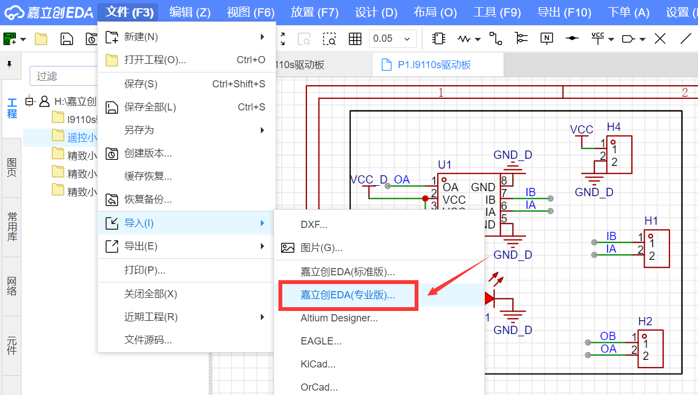
Task: Choose 创建版本... menu entry
Action: [x=186, y=153]
